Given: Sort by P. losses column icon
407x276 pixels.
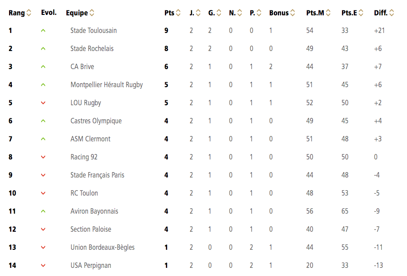Looking at the screenshot, I should 259,13.
